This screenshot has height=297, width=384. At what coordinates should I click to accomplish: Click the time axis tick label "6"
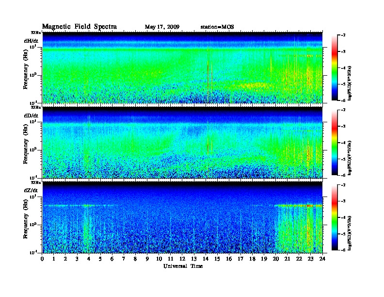tap(112, 259)
